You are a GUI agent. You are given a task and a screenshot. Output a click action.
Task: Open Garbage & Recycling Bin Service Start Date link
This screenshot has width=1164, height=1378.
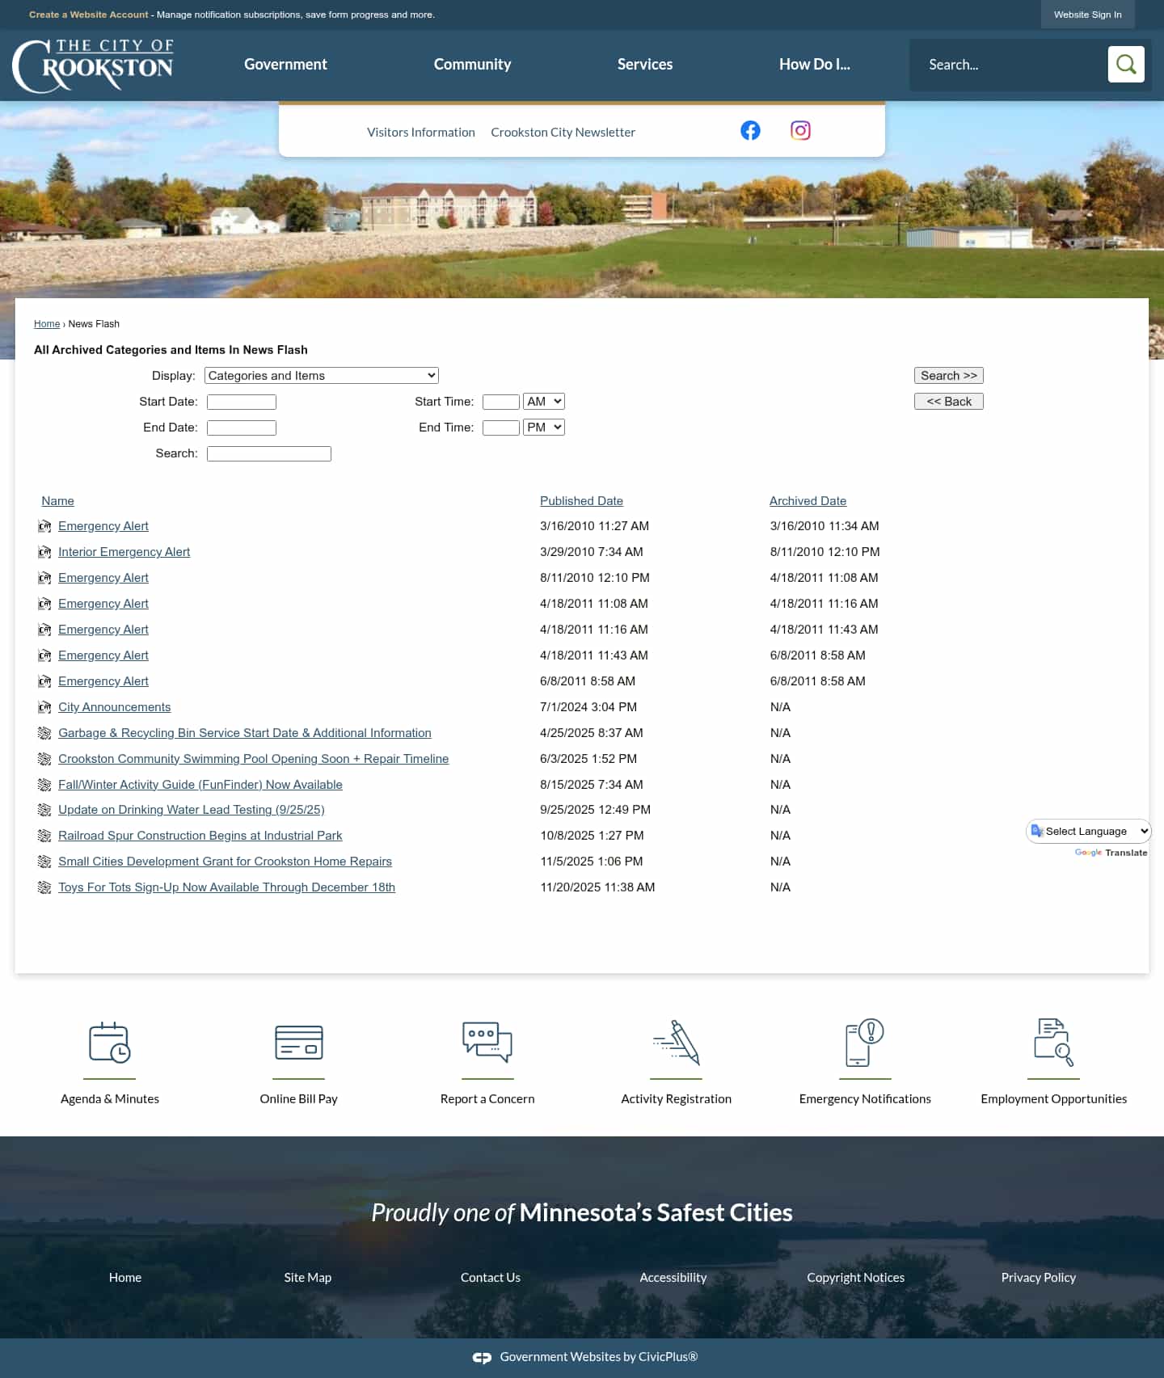[x=245, y=733]
